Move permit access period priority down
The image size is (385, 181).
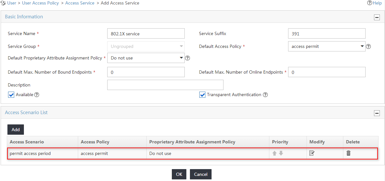point(281,153)
